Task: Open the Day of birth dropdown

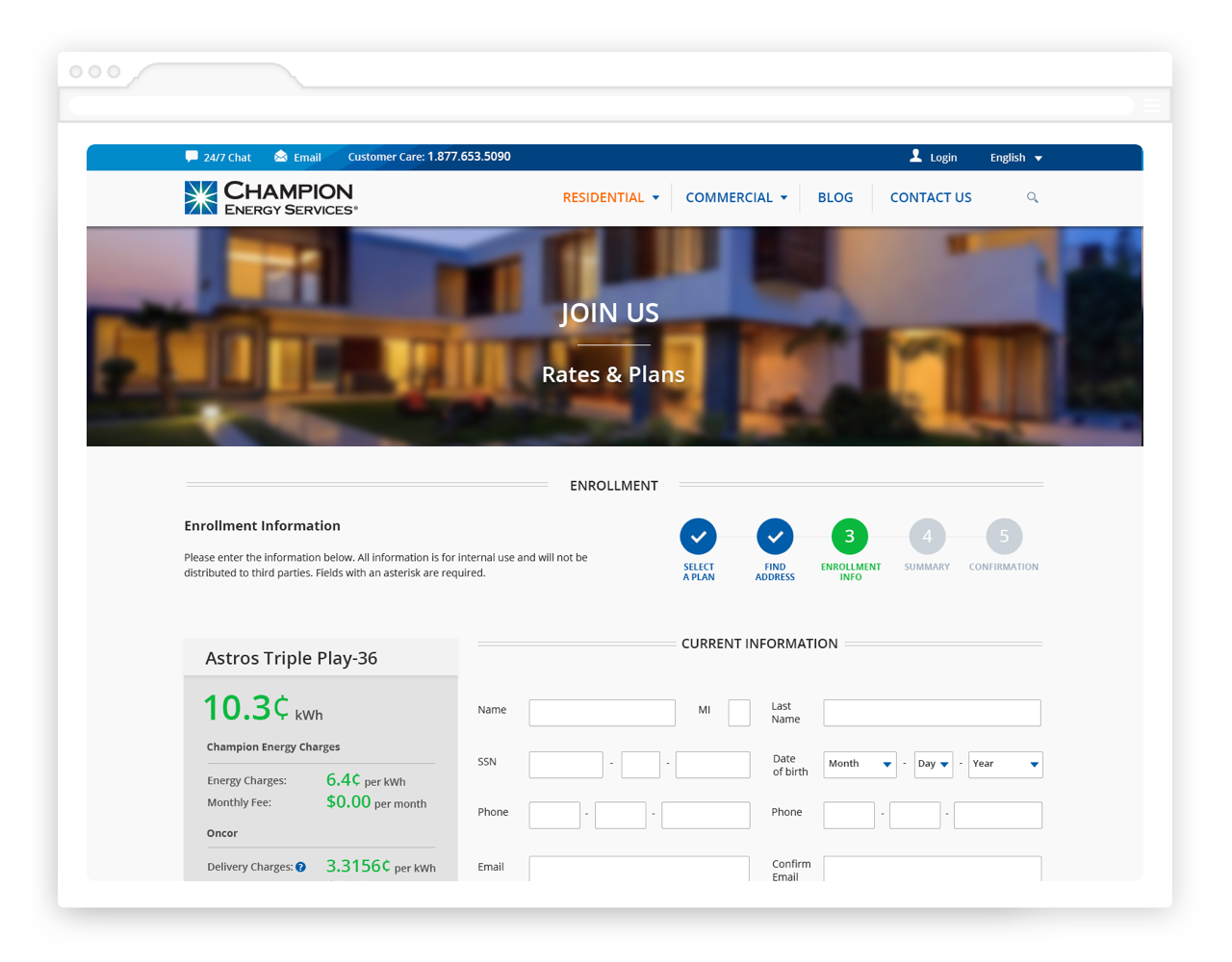Action: (934, 765)
